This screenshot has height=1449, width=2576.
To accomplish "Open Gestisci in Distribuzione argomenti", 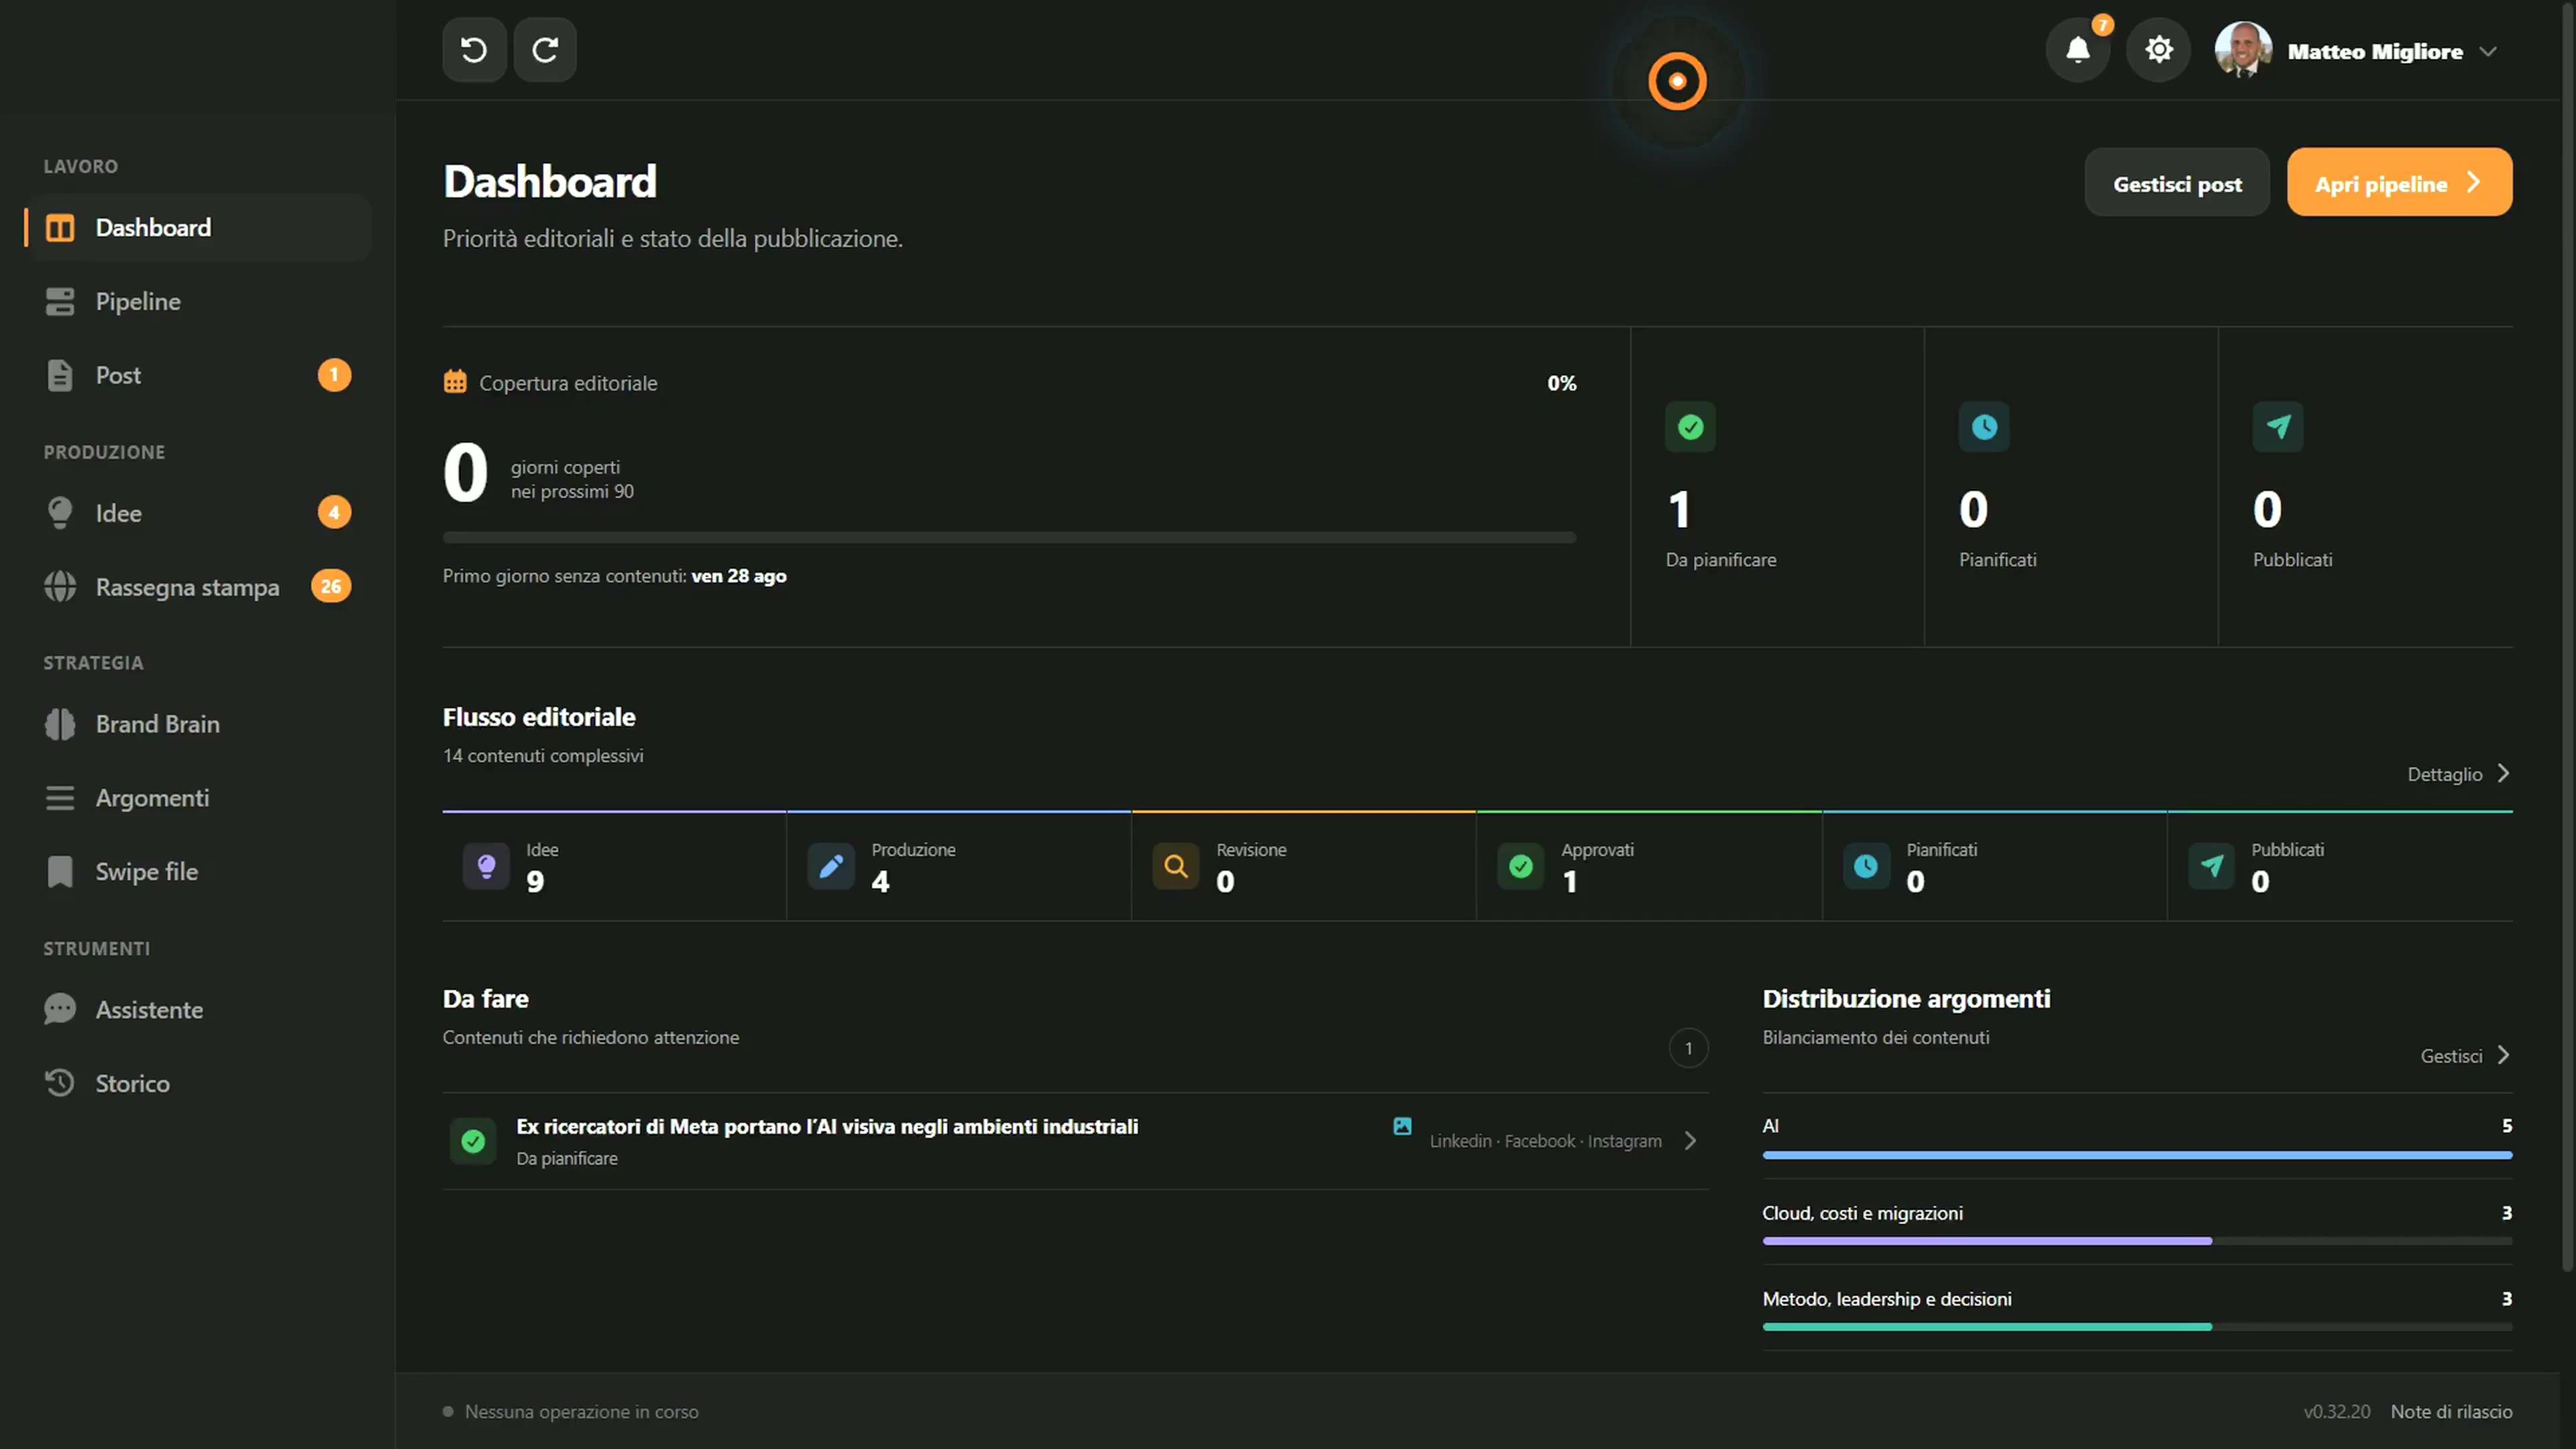I will 2465,1056.
